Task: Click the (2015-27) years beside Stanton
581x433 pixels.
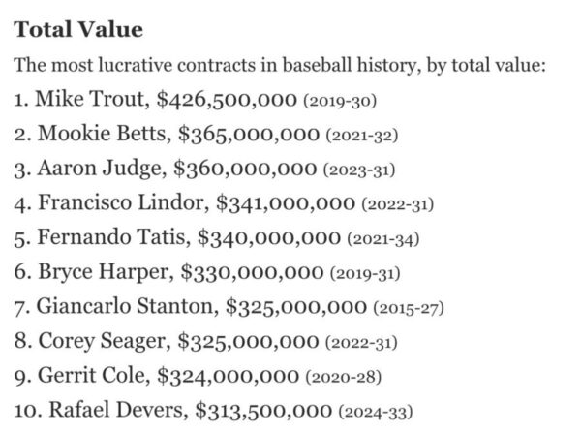Action: 408,308
